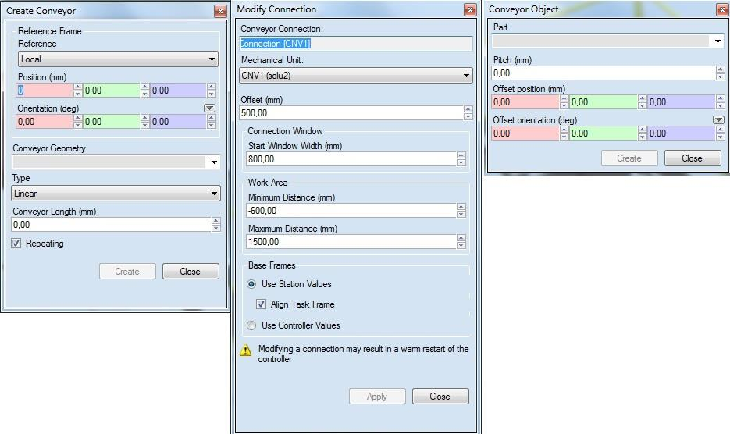Click green Offset orientation field in Conveyor Object
The height and width of the screenshot is (434, 730).
pos(604,133)
